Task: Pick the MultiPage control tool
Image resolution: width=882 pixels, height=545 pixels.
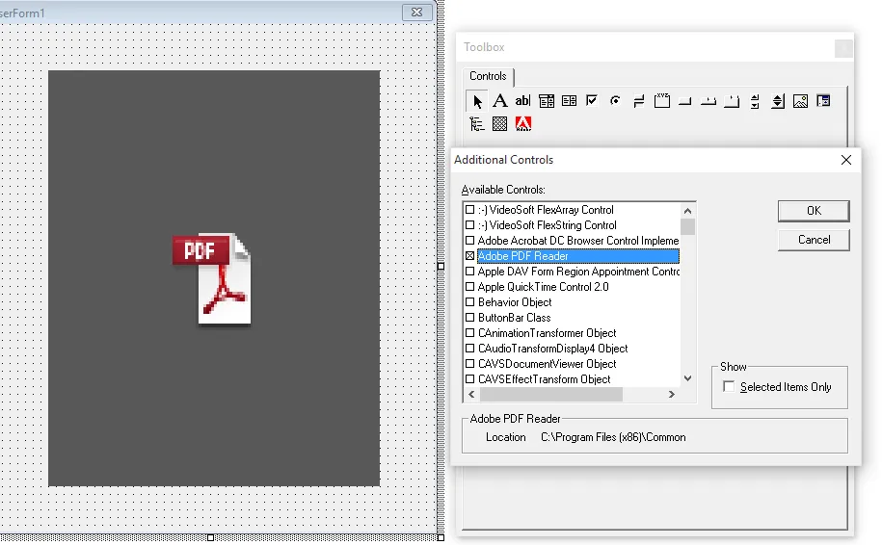Action: tap(732, 101)
